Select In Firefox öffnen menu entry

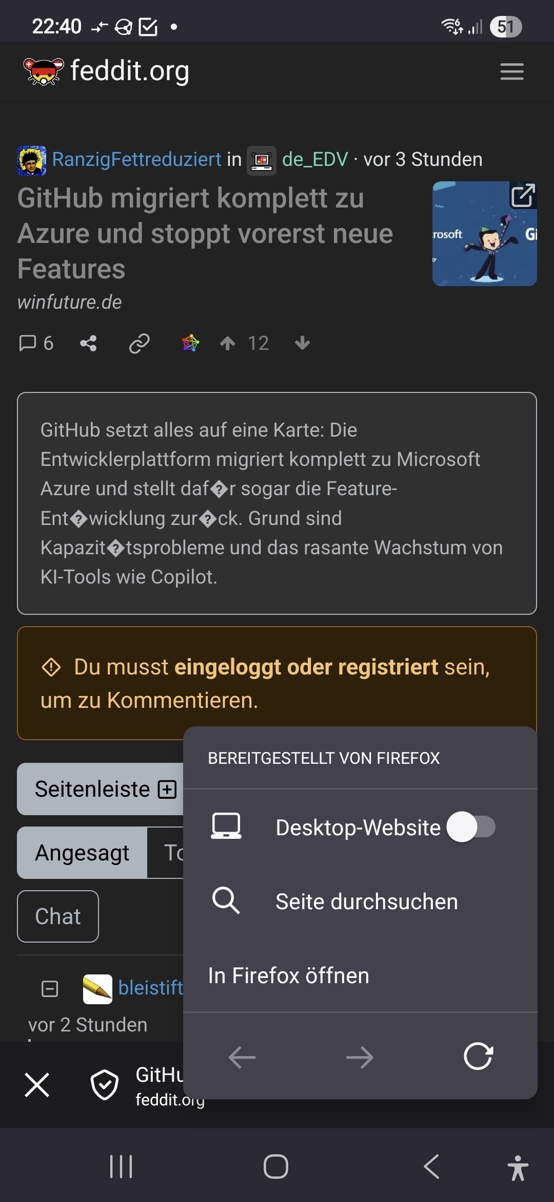coord(289,975)
